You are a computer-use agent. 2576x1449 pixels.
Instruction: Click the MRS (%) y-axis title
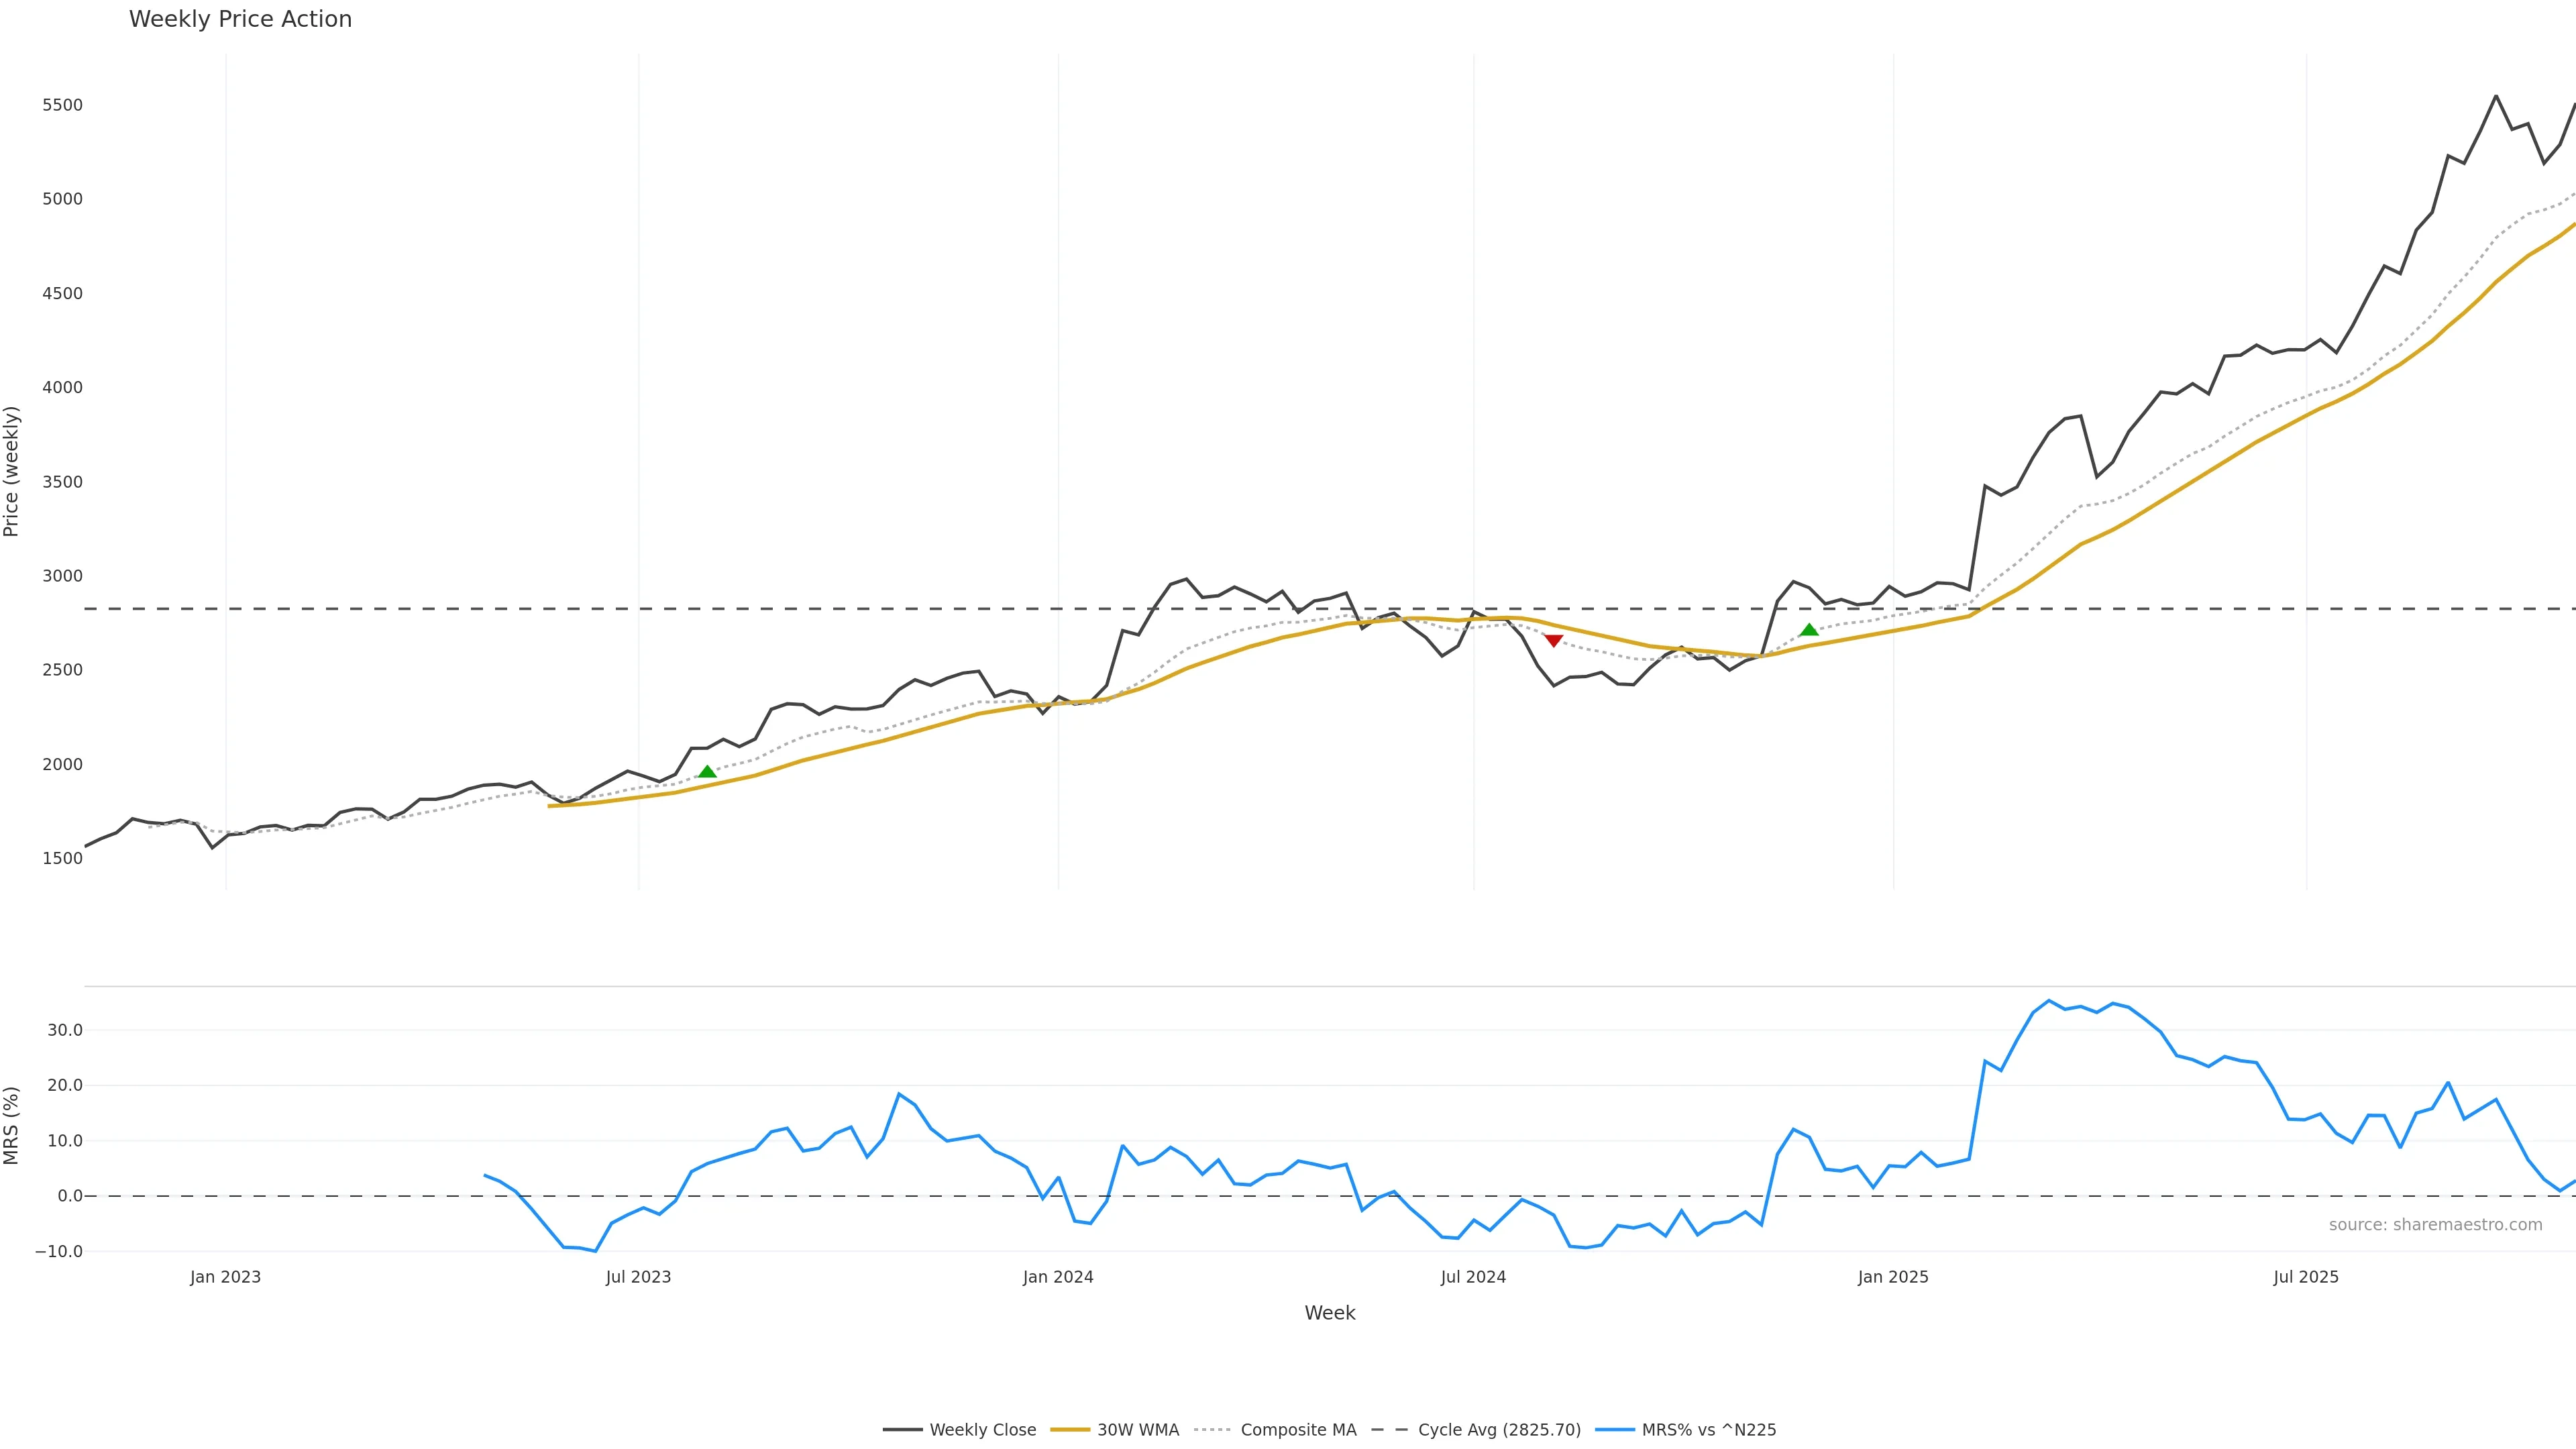click(x=12, y=1126)
